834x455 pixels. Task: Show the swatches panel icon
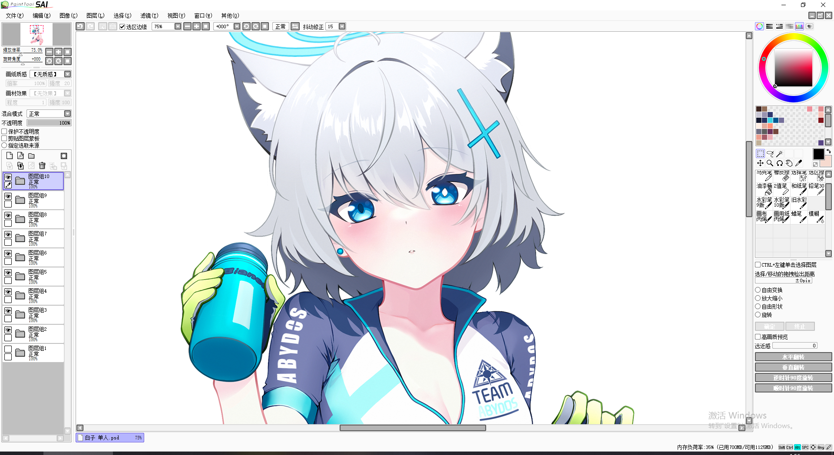tap(799, 26)
